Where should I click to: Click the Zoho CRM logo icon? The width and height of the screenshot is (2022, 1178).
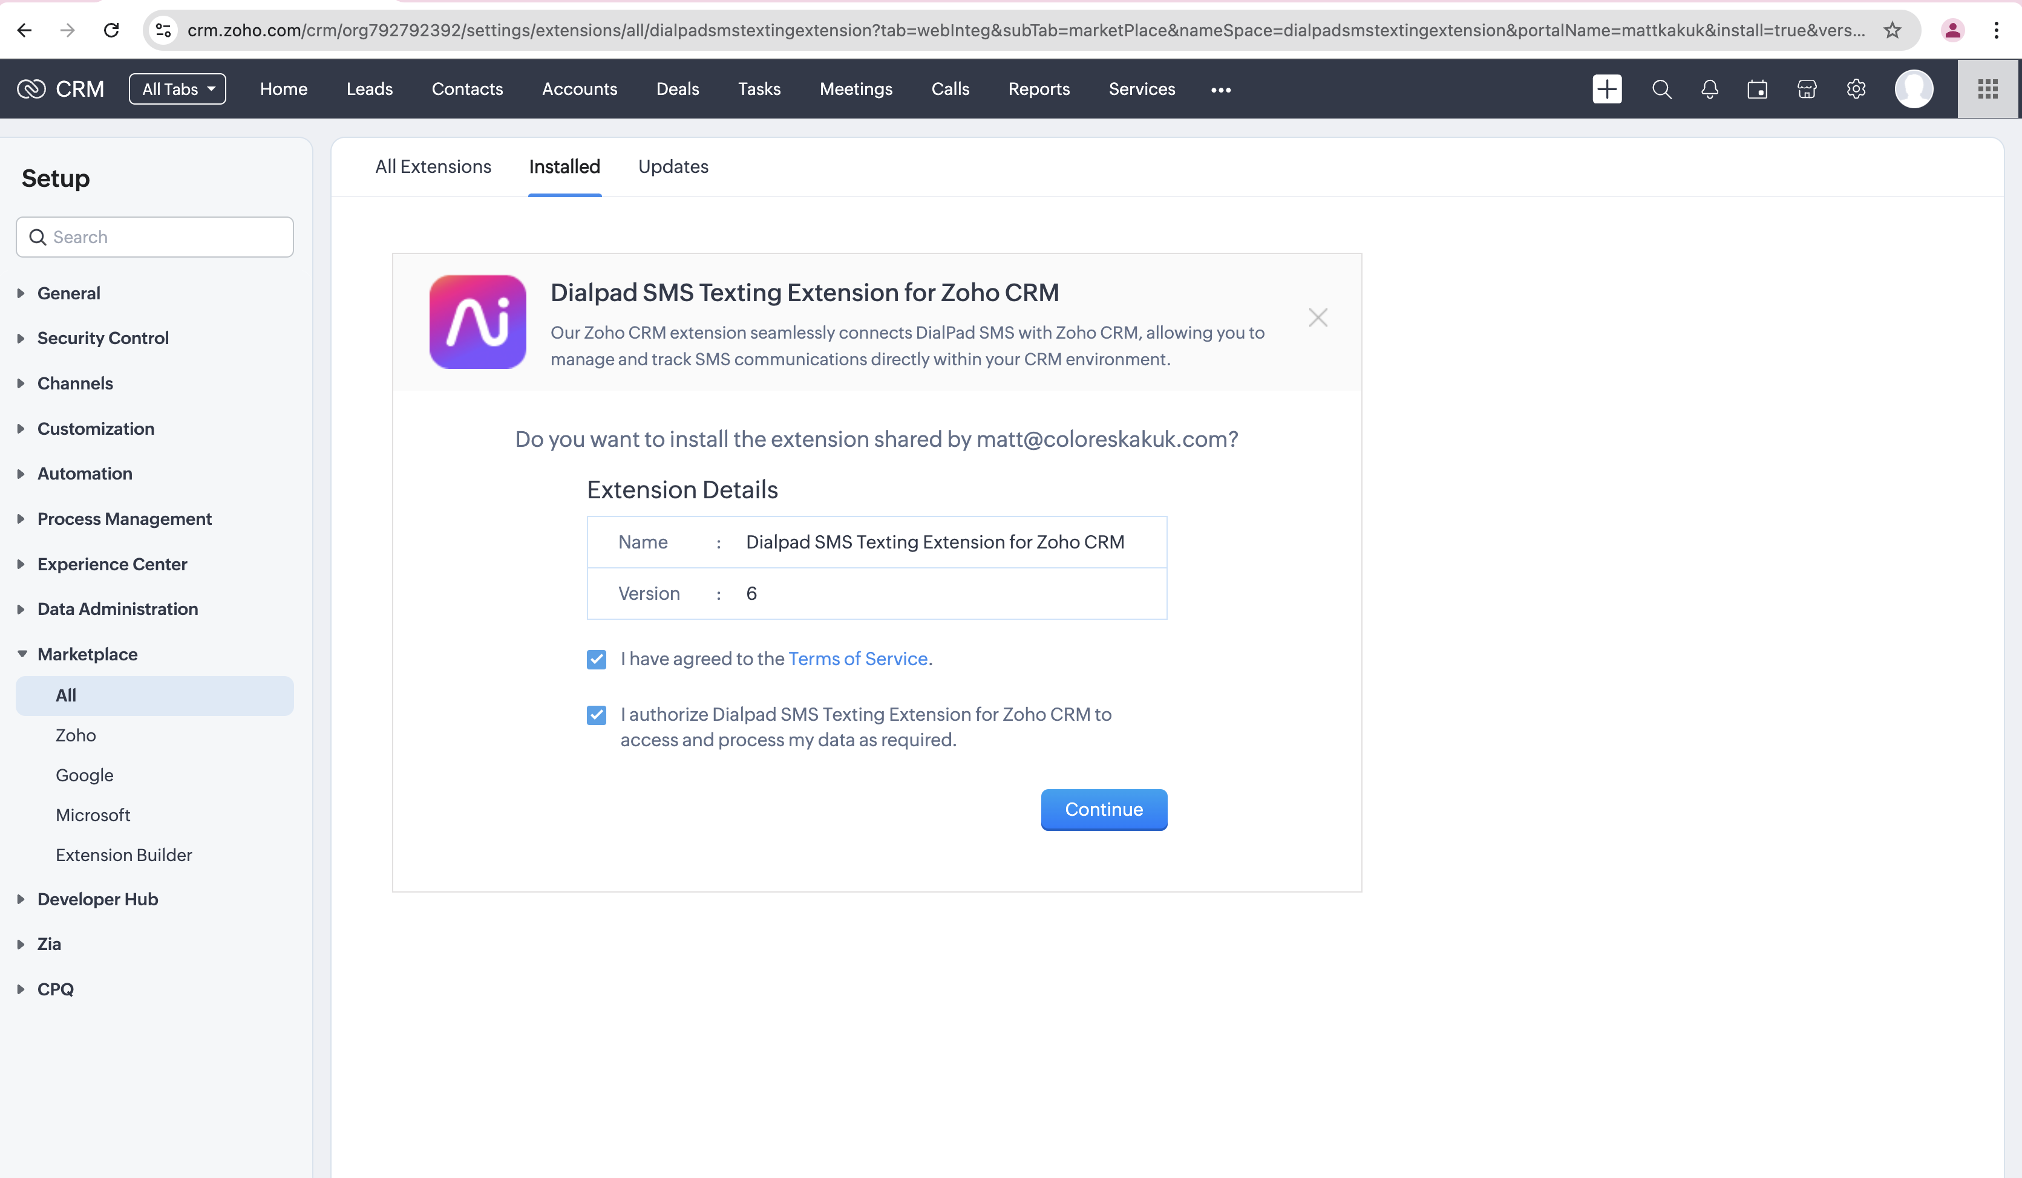[31, 89]
